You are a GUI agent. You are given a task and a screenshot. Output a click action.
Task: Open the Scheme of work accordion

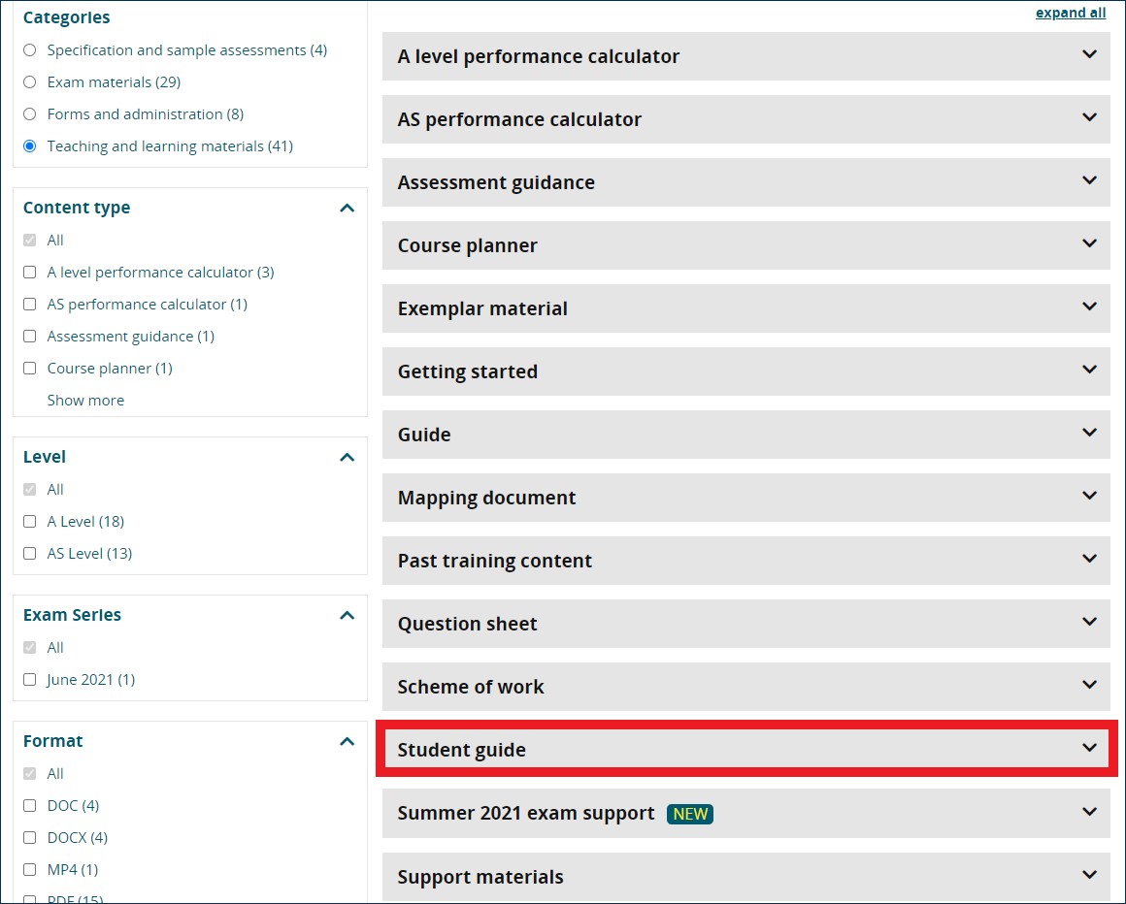click(x=471, y=687)
